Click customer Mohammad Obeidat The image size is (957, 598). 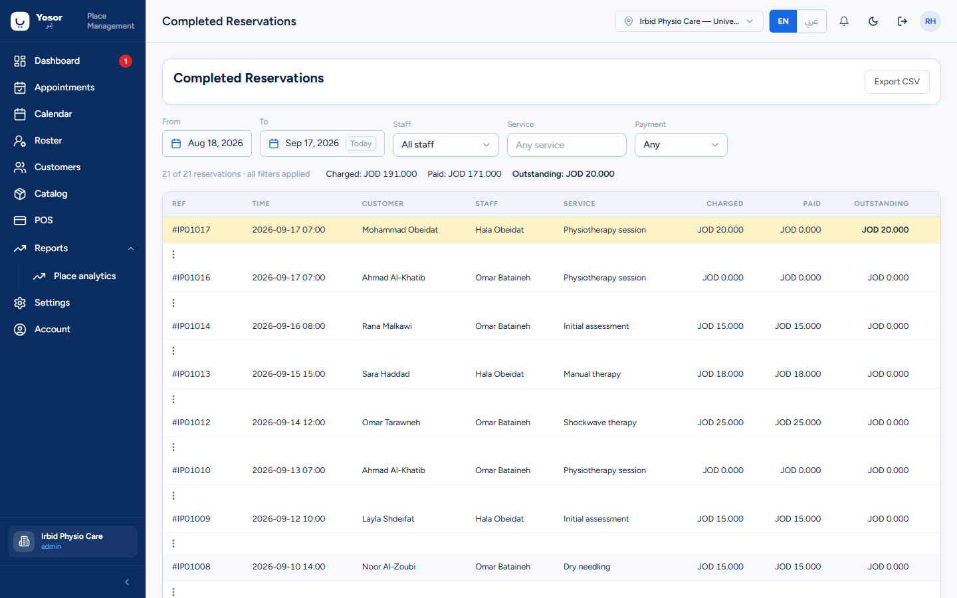point(400,230)
